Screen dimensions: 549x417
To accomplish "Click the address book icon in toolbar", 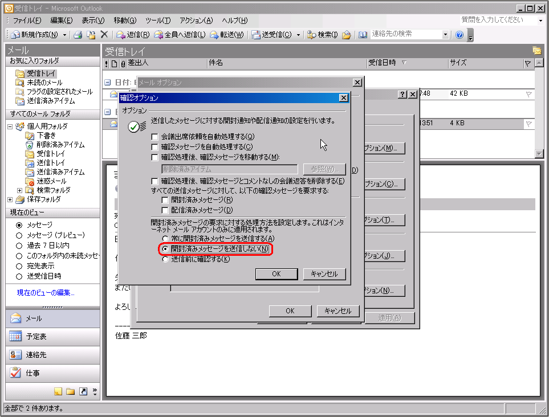I will pos(363,35).
